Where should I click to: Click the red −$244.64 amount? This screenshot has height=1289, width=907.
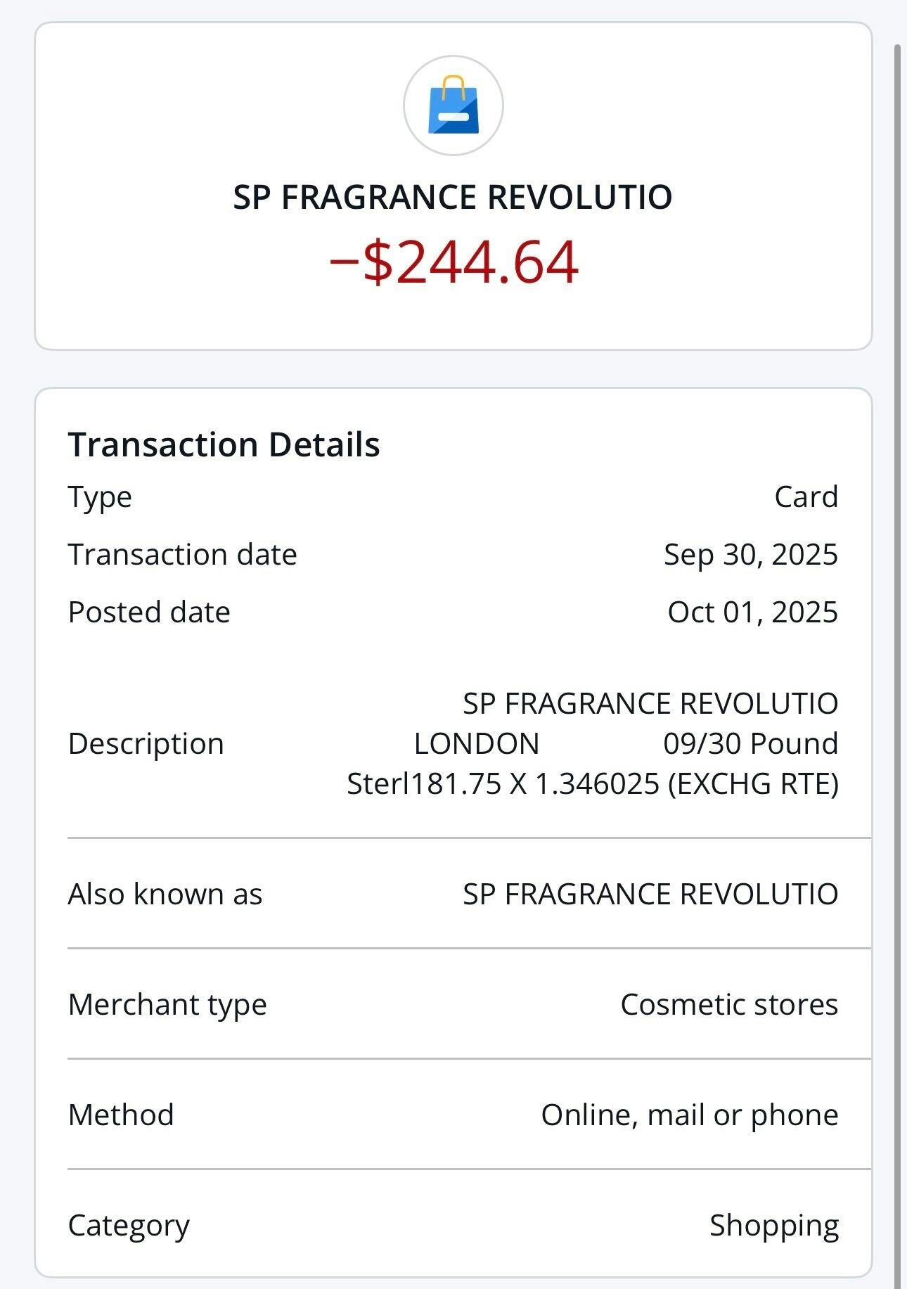(453, 262)
